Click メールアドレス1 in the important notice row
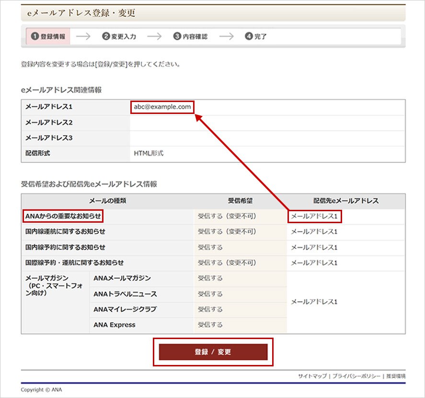The height and width of the screenshot is (398, 425). pyautogui.click(x=314, y=217)
